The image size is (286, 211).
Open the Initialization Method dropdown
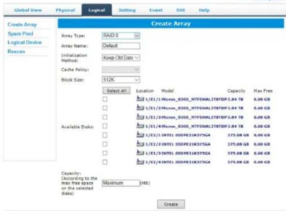coord(121,58)
